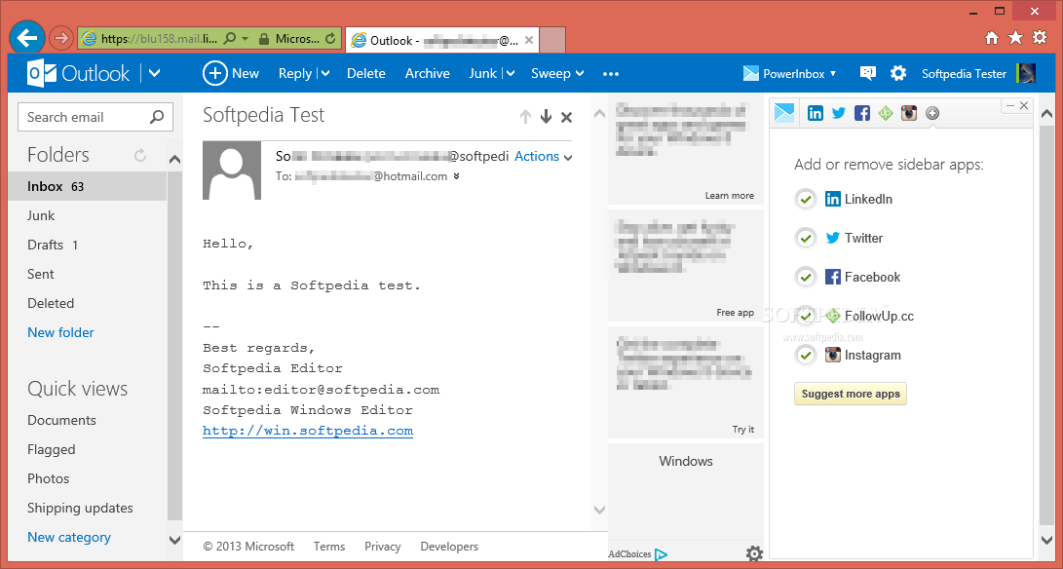Open the Flagged quick view
Viewport: 1063px width, 569px height.
pos(52,449)
